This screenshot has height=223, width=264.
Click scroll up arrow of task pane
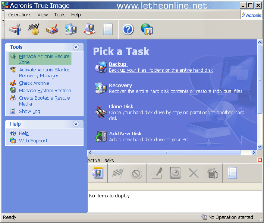coord(260,42)
